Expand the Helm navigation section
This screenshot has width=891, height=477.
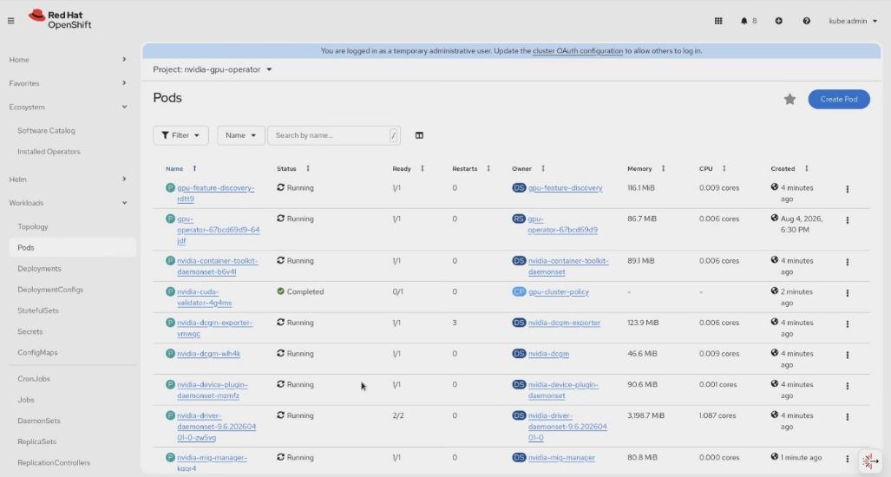coord(68,180)
